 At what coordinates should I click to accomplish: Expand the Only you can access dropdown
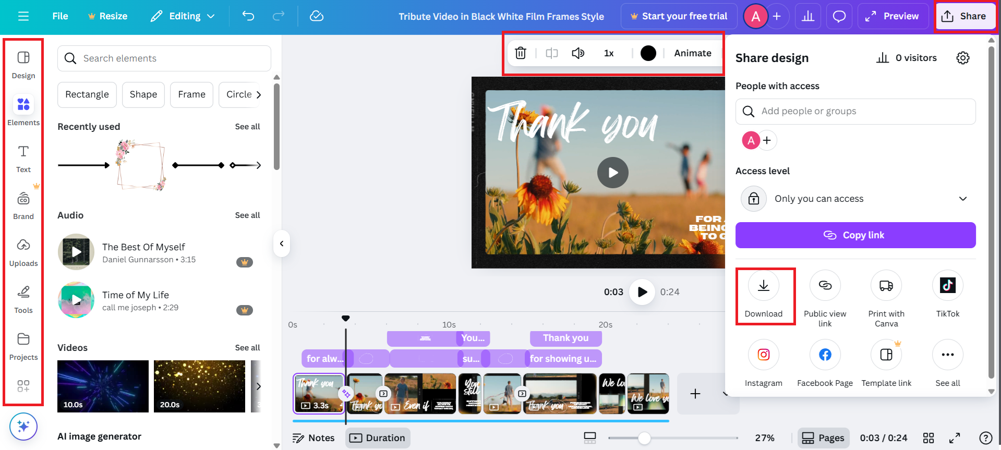coord(855,199)
